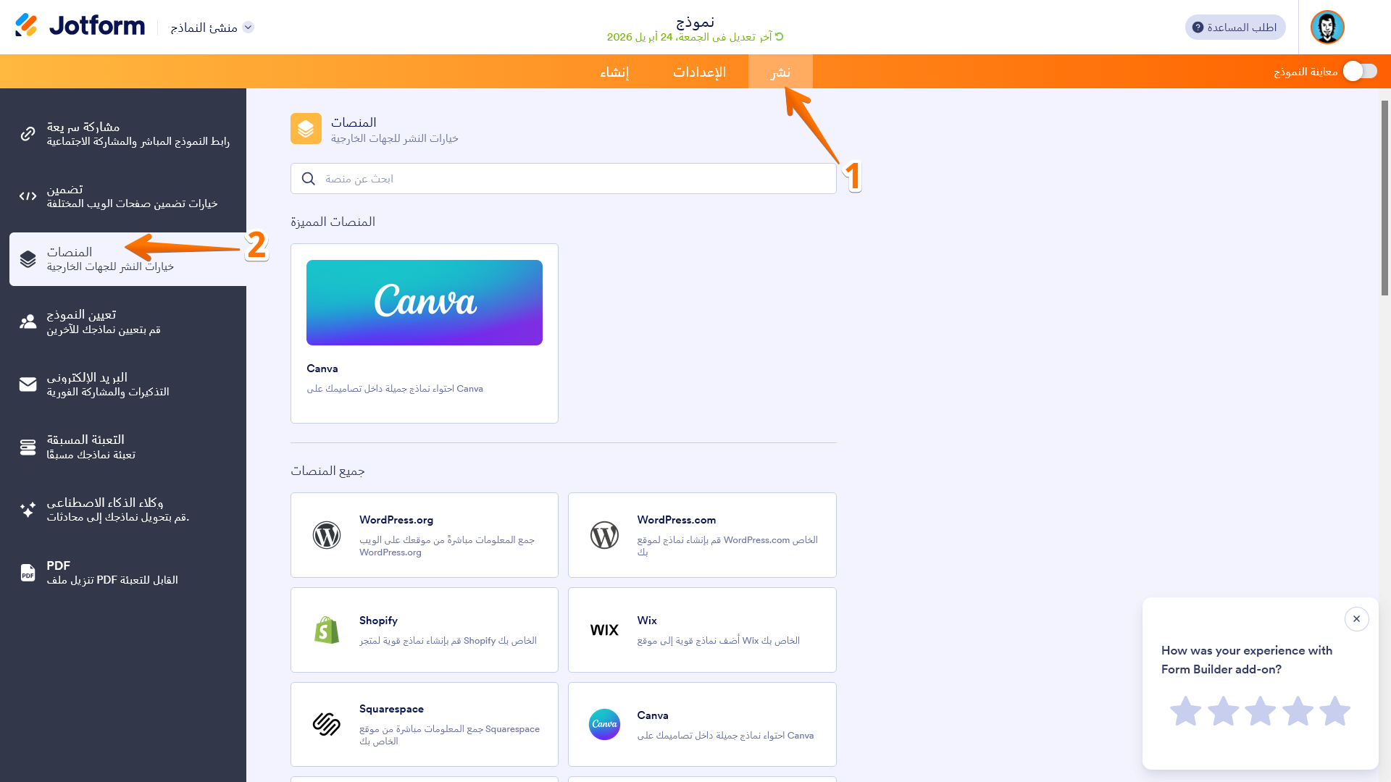Focus the ابحث عن منصة search field
1391x782 pixels.
click(x=564, y=179)
